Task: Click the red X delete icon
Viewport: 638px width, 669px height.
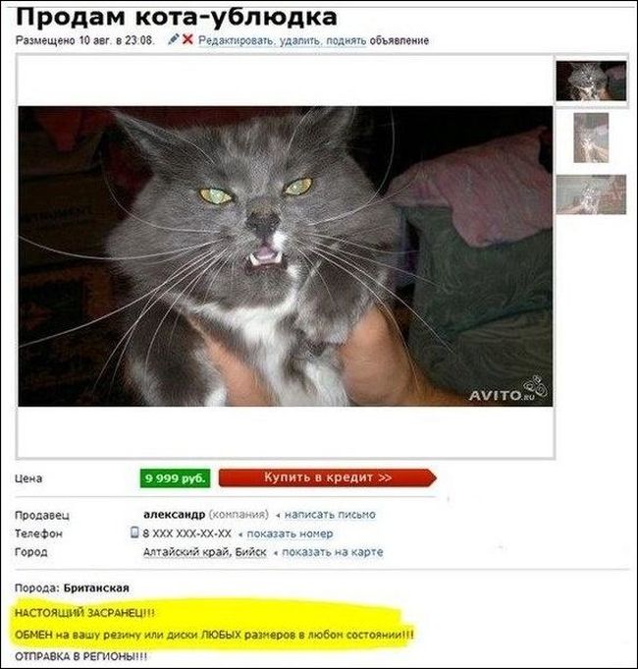Action: point(187,39)
